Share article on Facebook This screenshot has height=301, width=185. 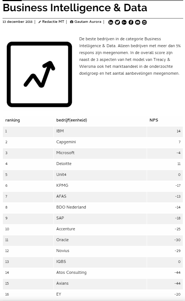(131, 22)
